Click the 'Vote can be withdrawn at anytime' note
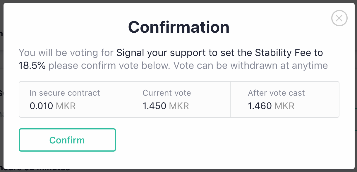357x172 pixels. [251, 66]
